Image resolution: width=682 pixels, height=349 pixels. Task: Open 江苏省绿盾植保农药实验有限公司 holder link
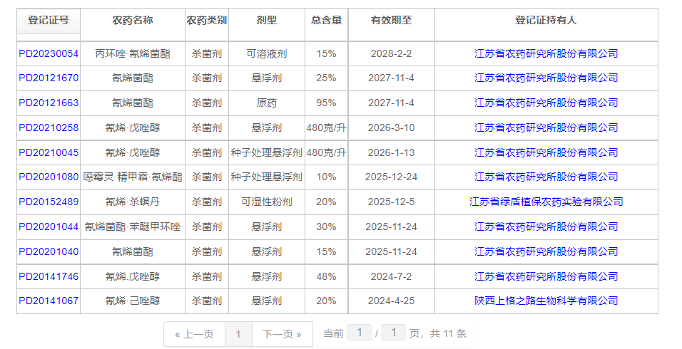(x=546, y=202)
